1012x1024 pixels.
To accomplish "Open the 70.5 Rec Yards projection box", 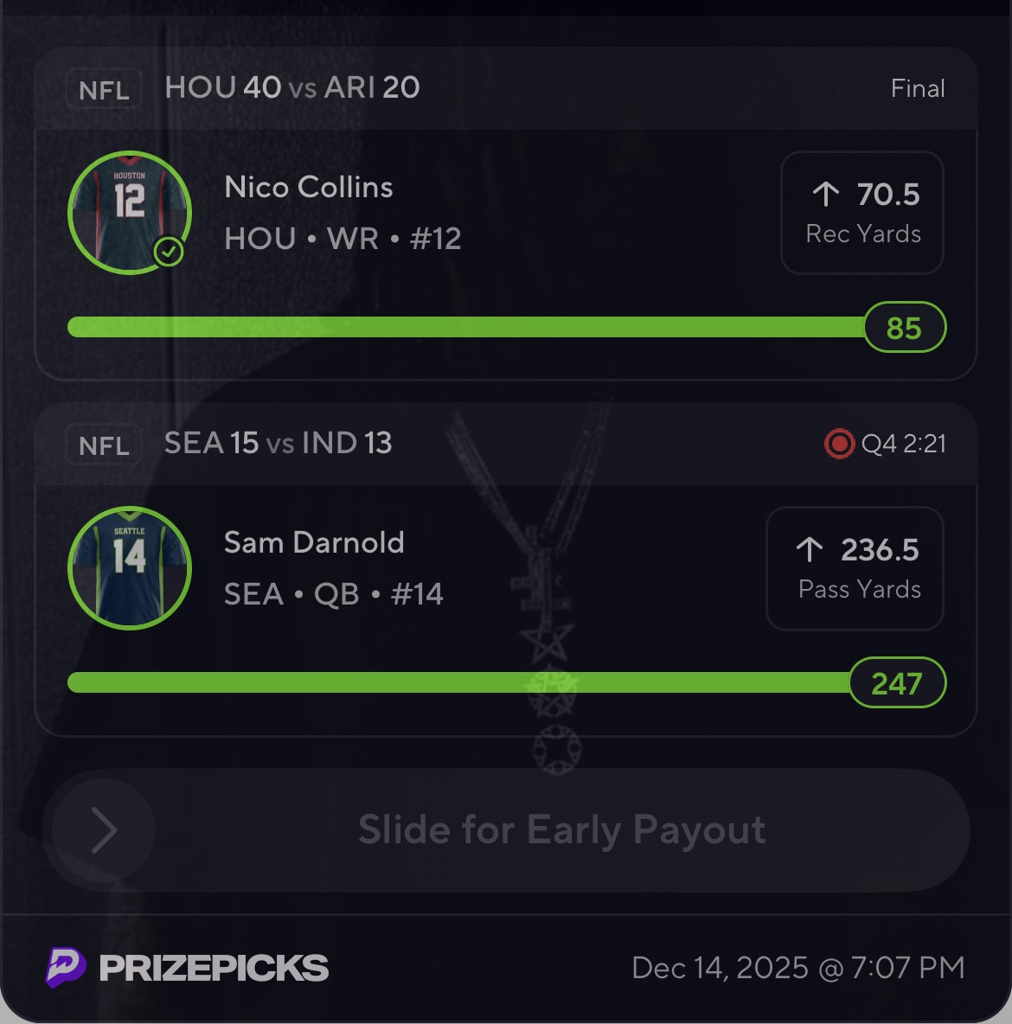I will tap(861, 213).
